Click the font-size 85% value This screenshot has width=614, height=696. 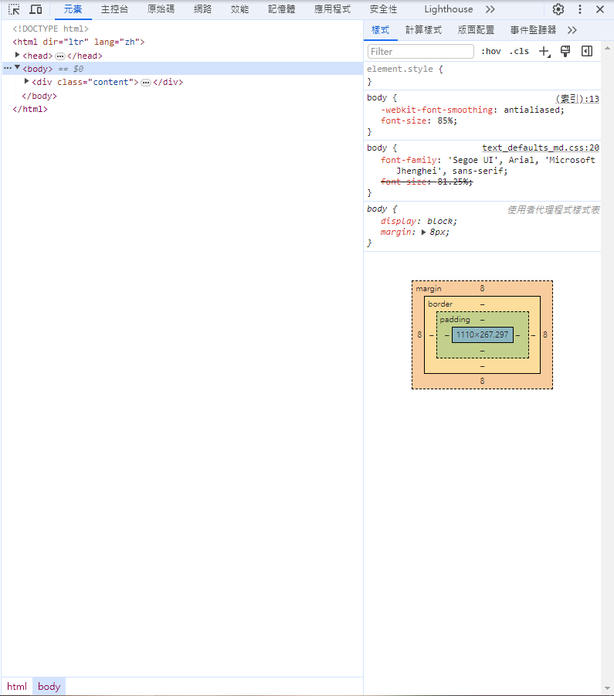coord(445,121)
